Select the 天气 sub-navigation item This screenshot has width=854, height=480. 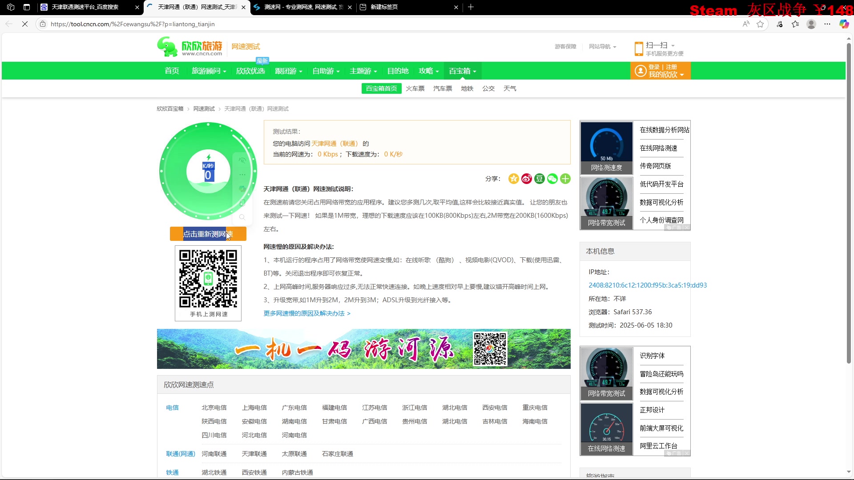(510, 88)
